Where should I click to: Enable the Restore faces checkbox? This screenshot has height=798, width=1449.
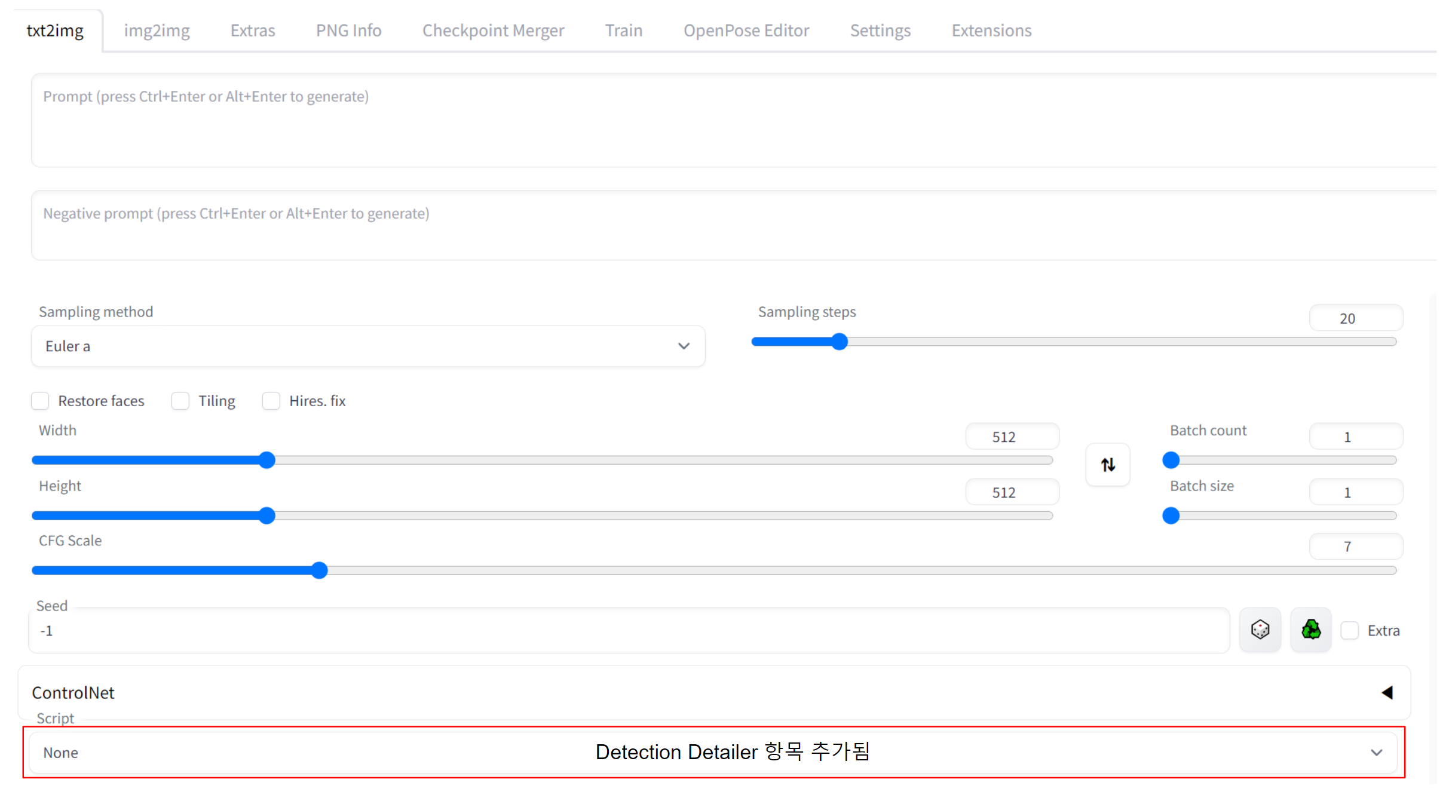coord(40,401)
